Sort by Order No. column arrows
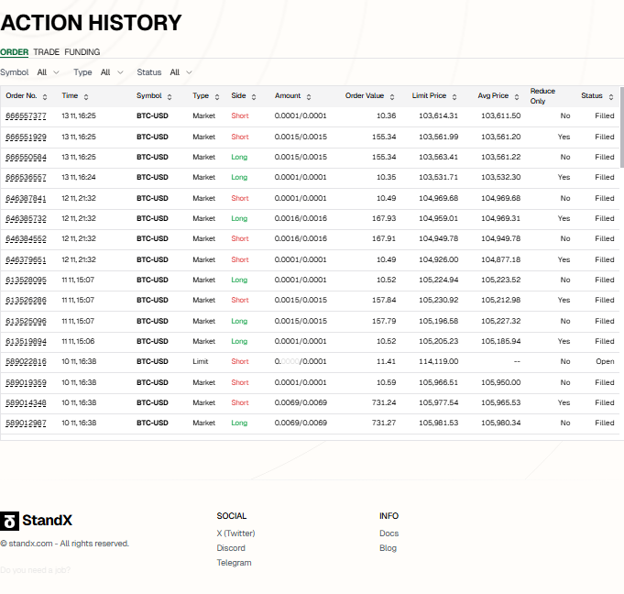The width and height of the screenshot is (624, 594). [x=45, y=97]
